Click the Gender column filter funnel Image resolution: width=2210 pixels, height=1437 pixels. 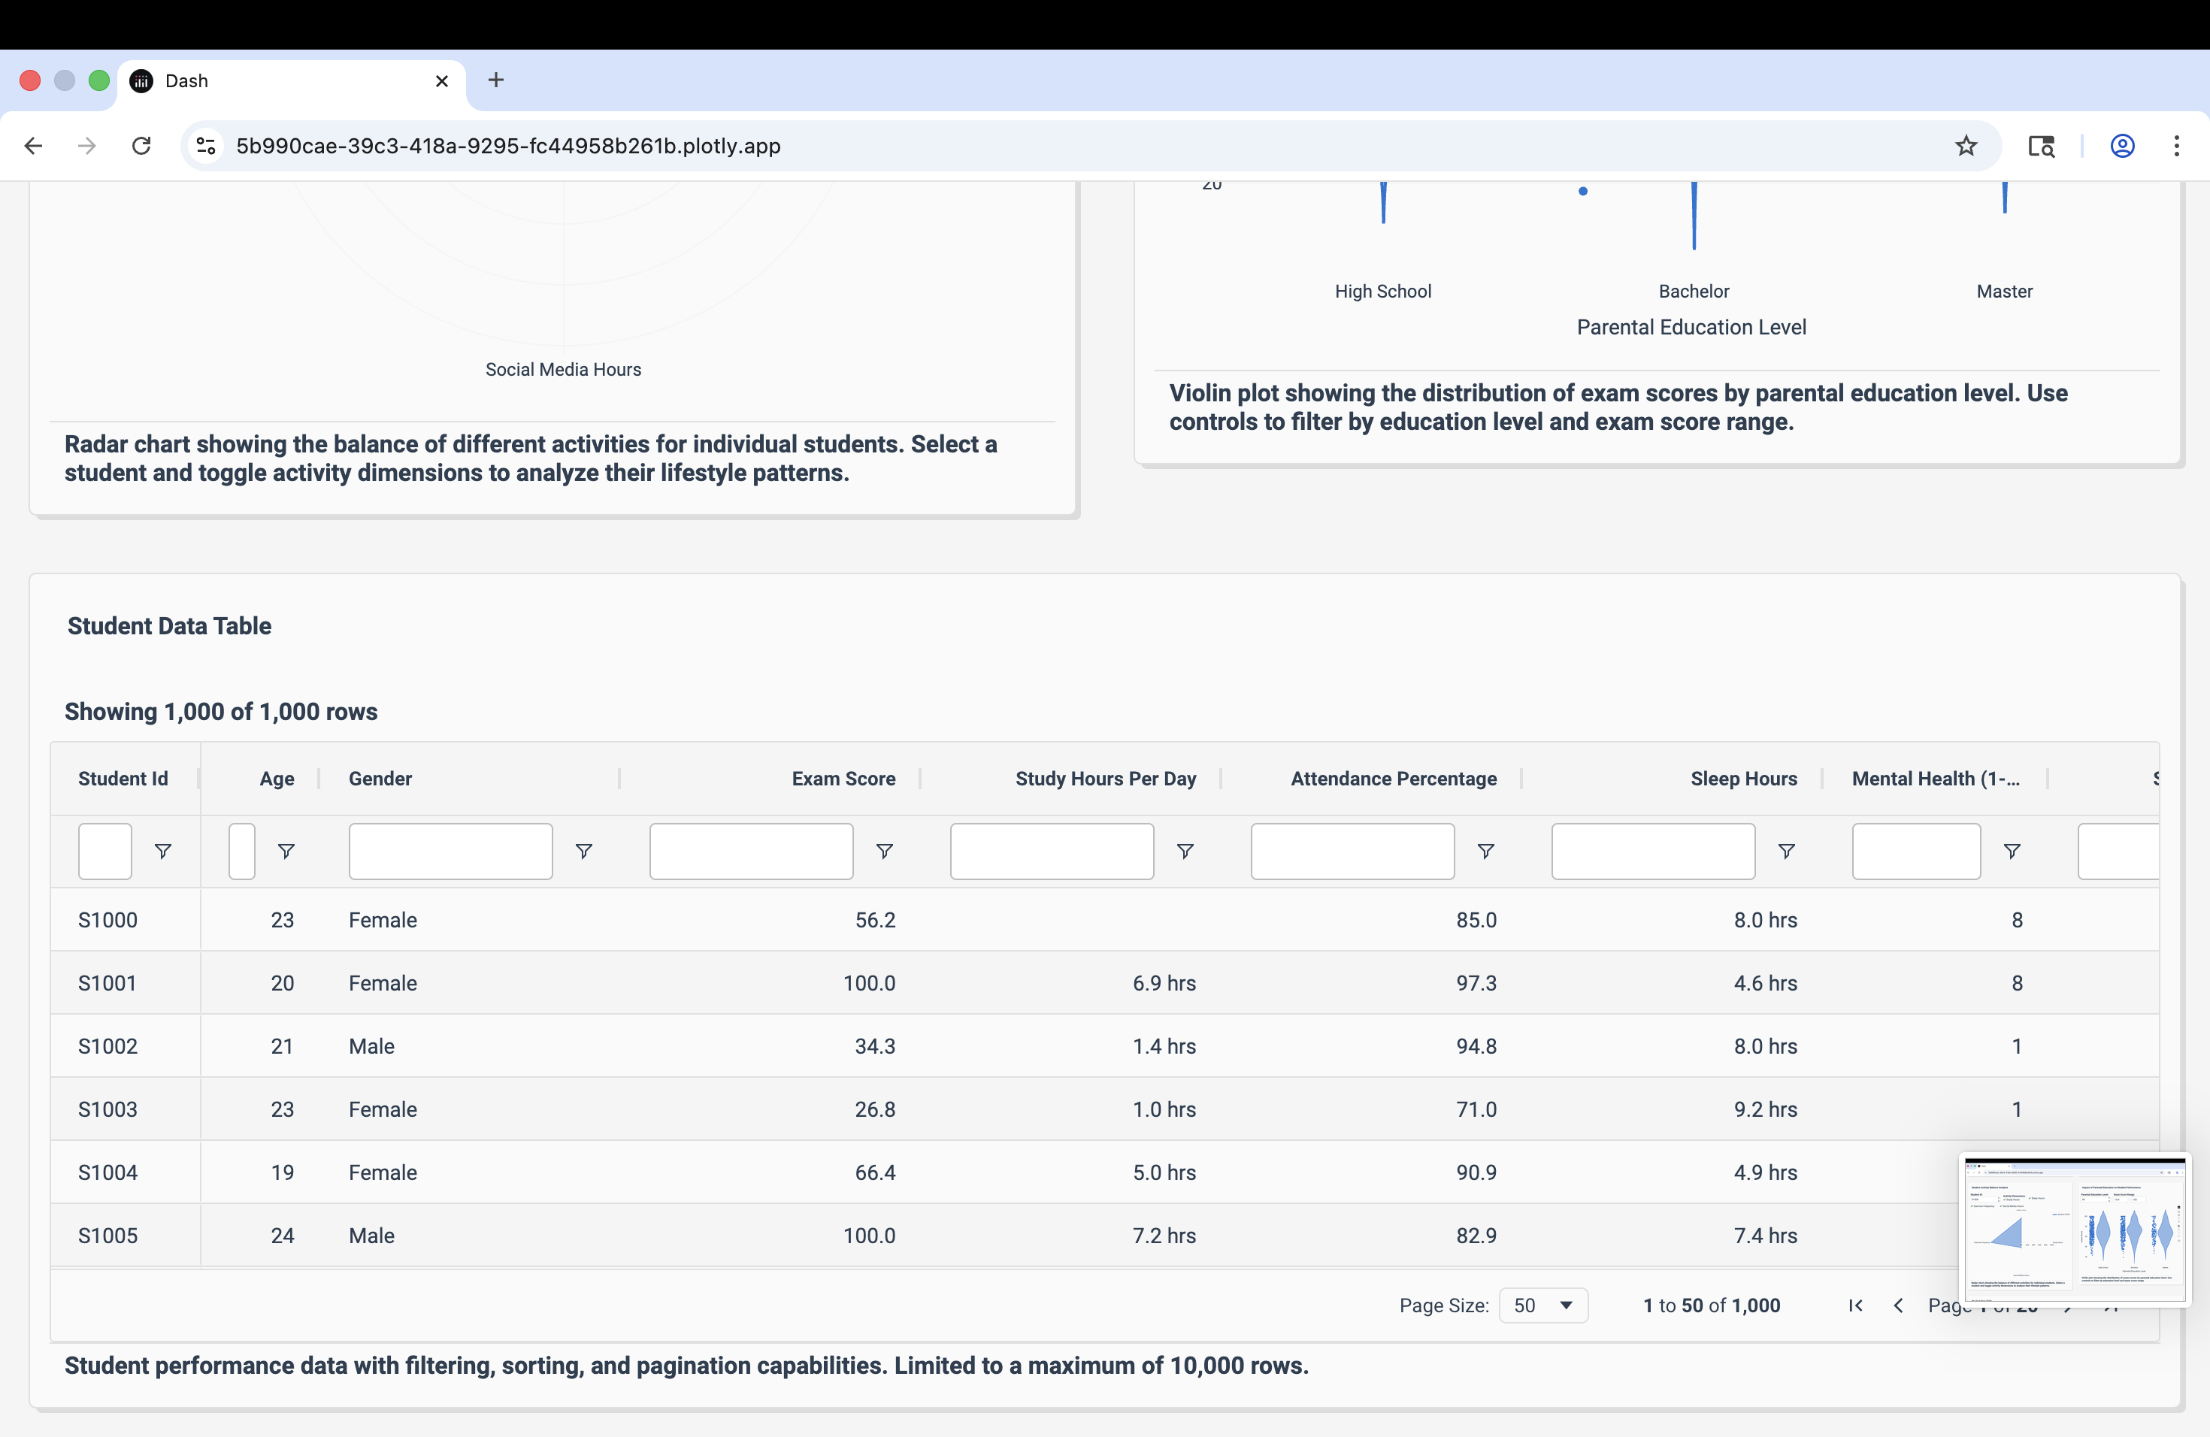coord(583,852)
